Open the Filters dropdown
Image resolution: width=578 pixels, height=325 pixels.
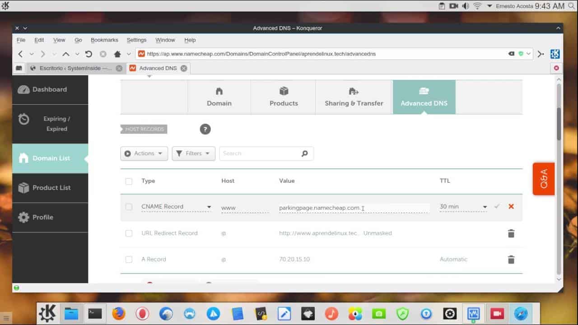pos(193,153)
